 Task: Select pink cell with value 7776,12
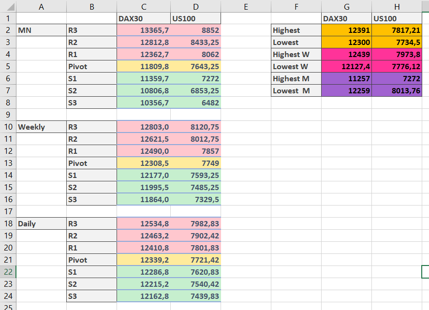tap(397, 66)
